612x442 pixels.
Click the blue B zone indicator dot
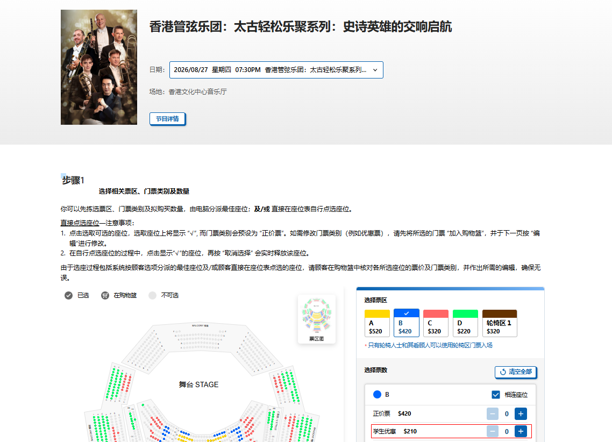[x=377, y=394]
